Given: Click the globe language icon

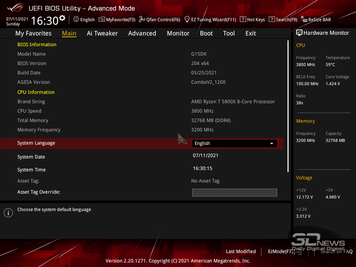Looking at the screenshot, I should coord(76,19).
